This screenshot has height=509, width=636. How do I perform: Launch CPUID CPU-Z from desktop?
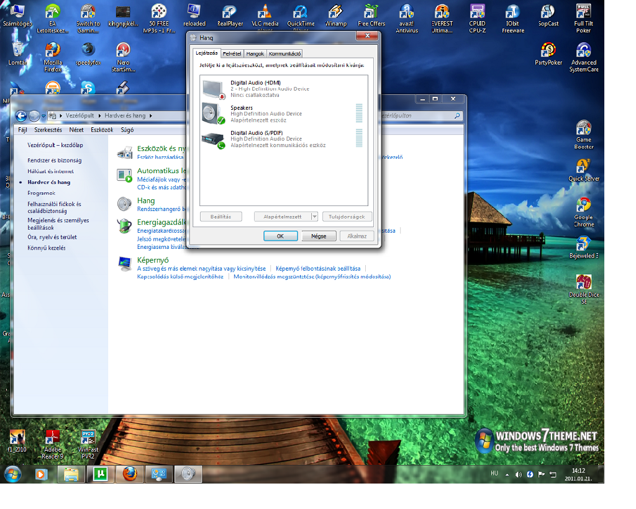[x=478, y=18]
